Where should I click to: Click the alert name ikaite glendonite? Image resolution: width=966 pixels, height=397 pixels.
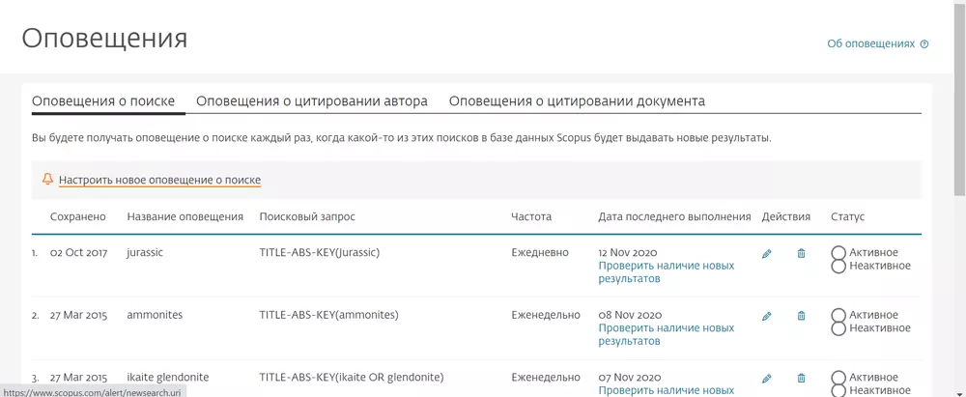pyautogui.click(x=167, y=377)
